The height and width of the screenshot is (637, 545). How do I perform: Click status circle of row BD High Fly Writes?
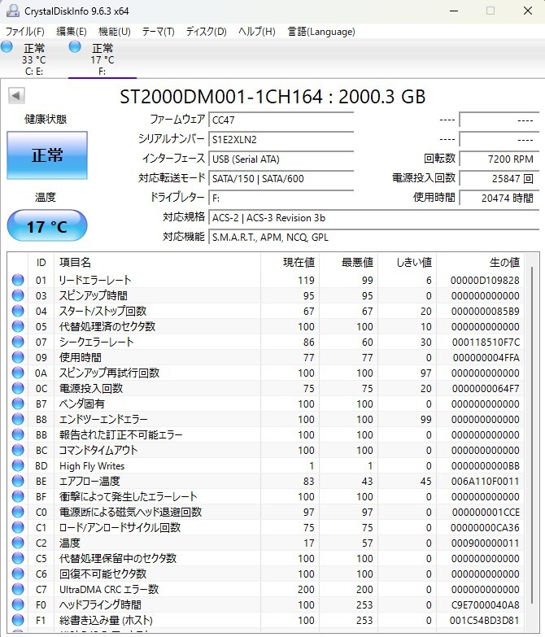[x=18, y=465]
